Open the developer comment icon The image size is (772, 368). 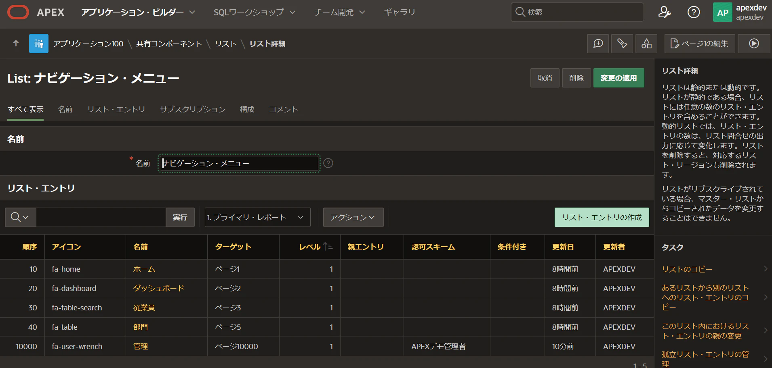click(598, 44)
